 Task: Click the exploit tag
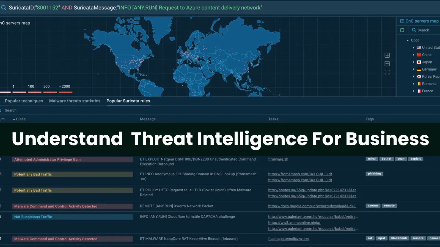(x=416, y=159)
